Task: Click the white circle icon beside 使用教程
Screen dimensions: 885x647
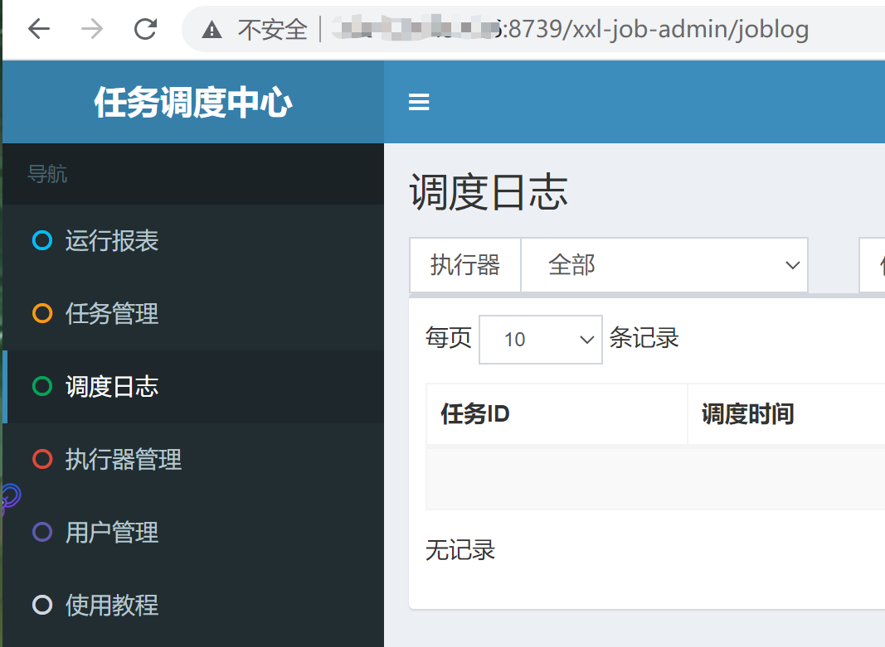Action: pos(42,606)
